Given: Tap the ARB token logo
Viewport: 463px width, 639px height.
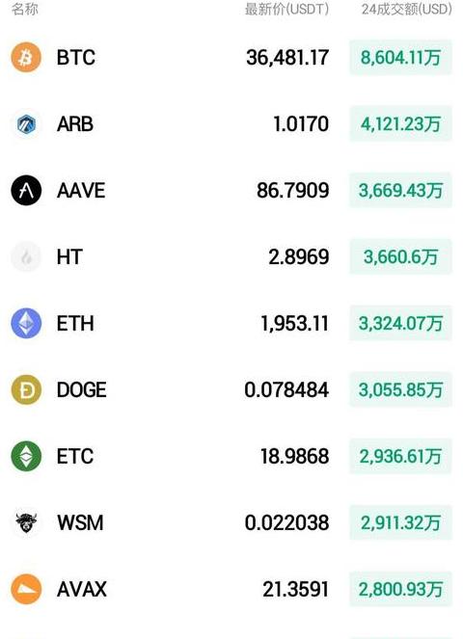Looking at the screenshot, I should [26, 124].
